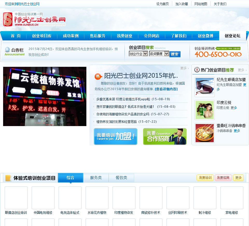
Task: Click the 我要合作招商 green banner button
Action: click(x=165, y=136)
